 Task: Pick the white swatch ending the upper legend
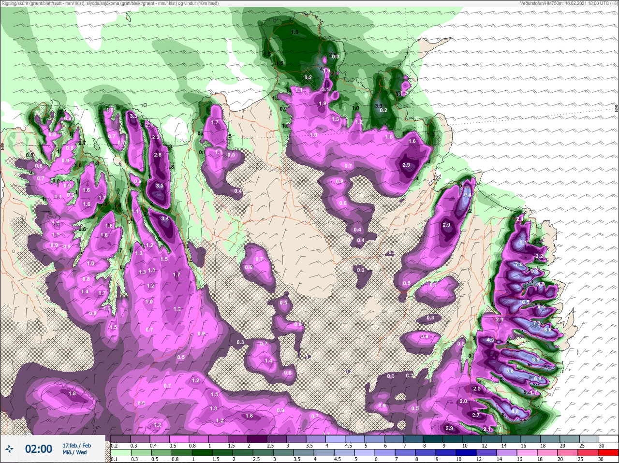click(x=608, y=439)
